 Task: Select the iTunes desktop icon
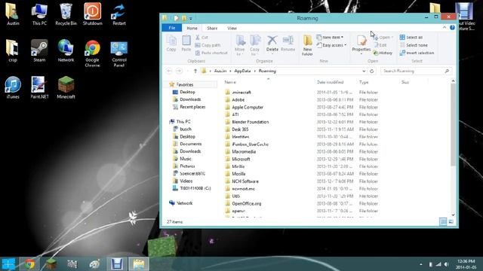(13, 87)
